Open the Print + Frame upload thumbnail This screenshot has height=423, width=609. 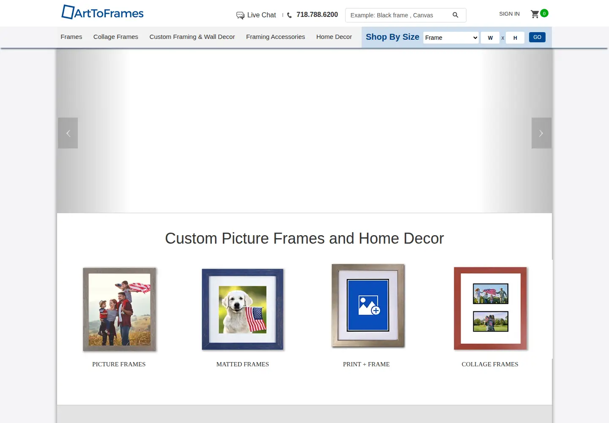[x=368, y=306]
